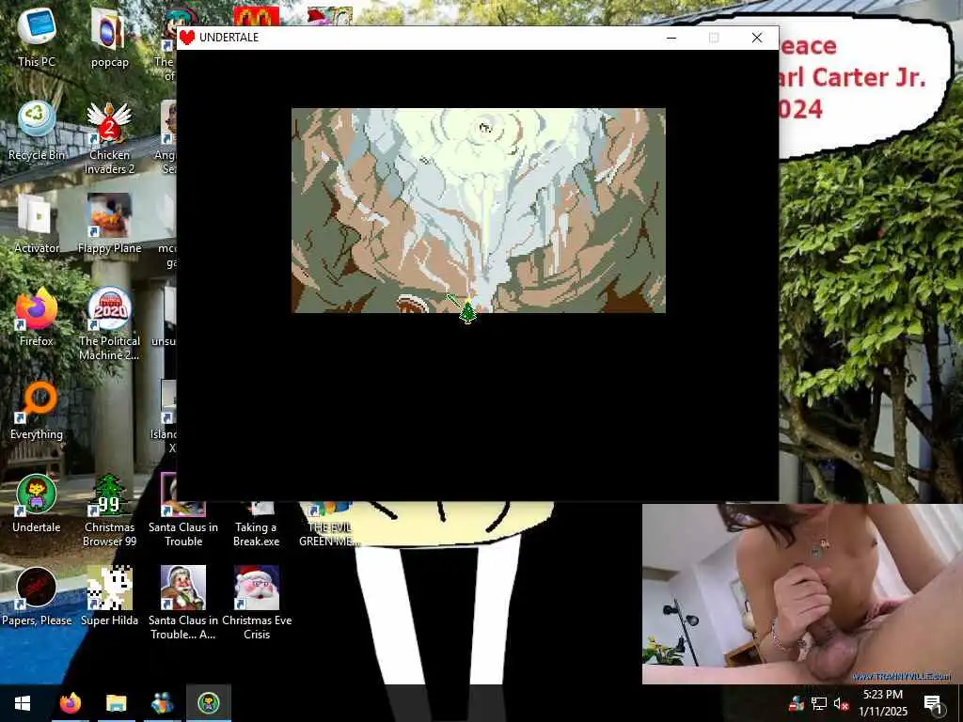963x722 pixels.
Task: Open the Firefox desktop shortcut
Action: pyautogui.click(x=37, y=316)
